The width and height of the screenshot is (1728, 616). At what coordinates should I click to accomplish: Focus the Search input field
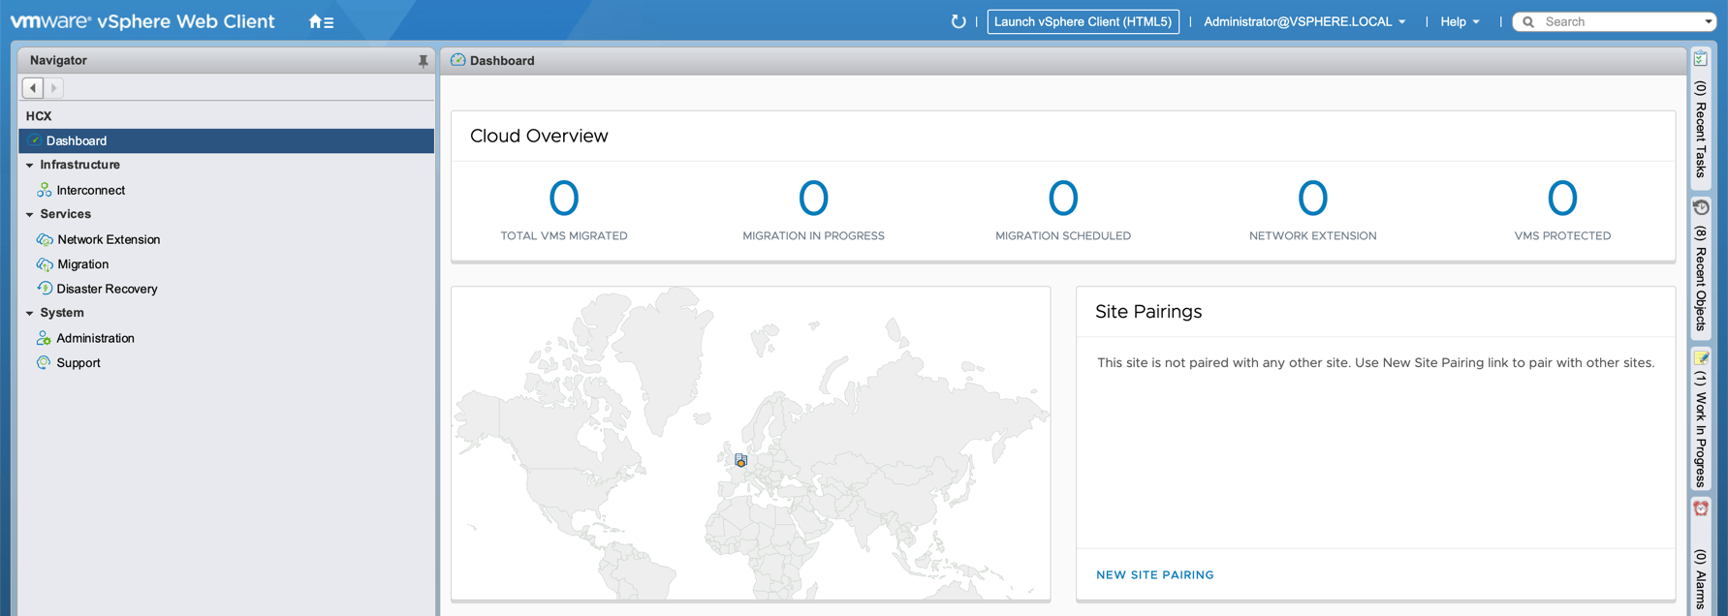(1618, 21)
